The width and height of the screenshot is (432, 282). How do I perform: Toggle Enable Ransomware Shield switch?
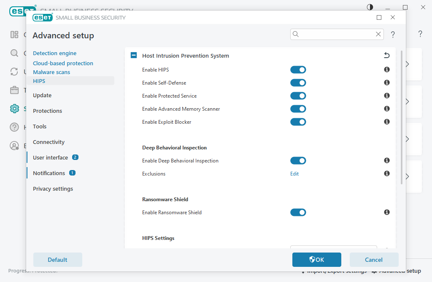pos(298,213)
